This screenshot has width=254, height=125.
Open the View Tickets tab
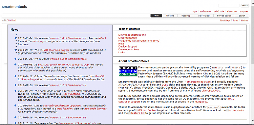click(204, 15)
